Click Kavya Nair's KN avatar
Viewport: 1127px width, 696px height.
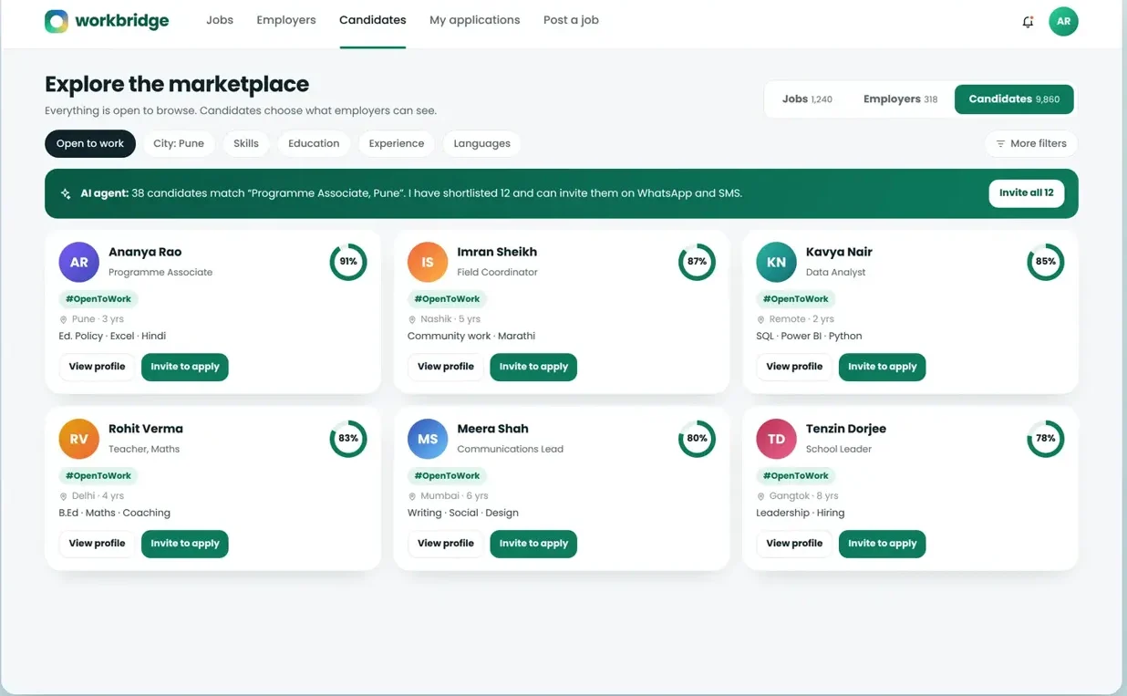(x=776, y=262)
